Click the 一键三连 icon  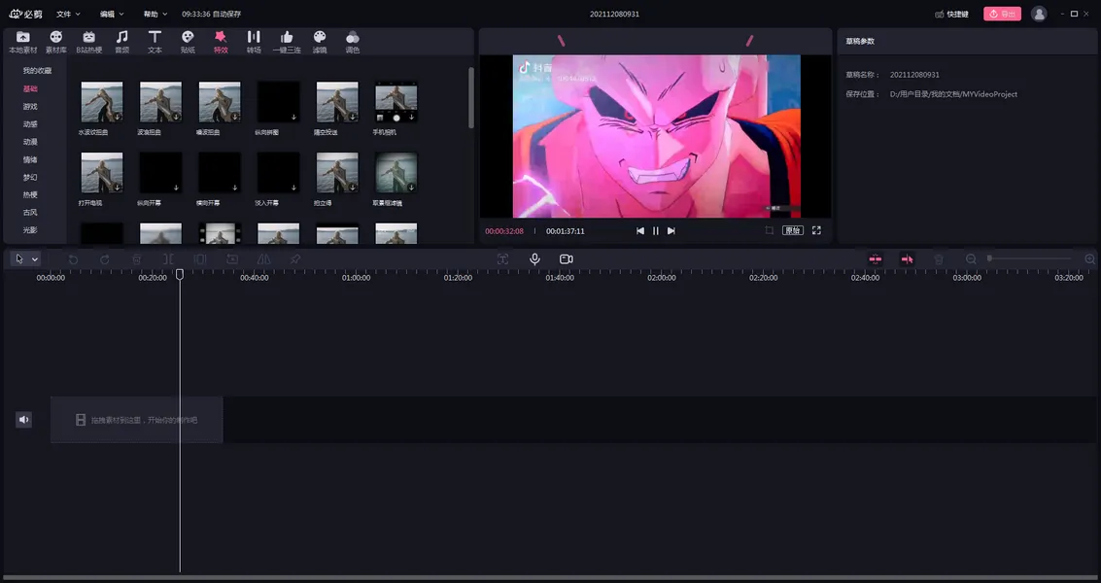tap(287, 41)
